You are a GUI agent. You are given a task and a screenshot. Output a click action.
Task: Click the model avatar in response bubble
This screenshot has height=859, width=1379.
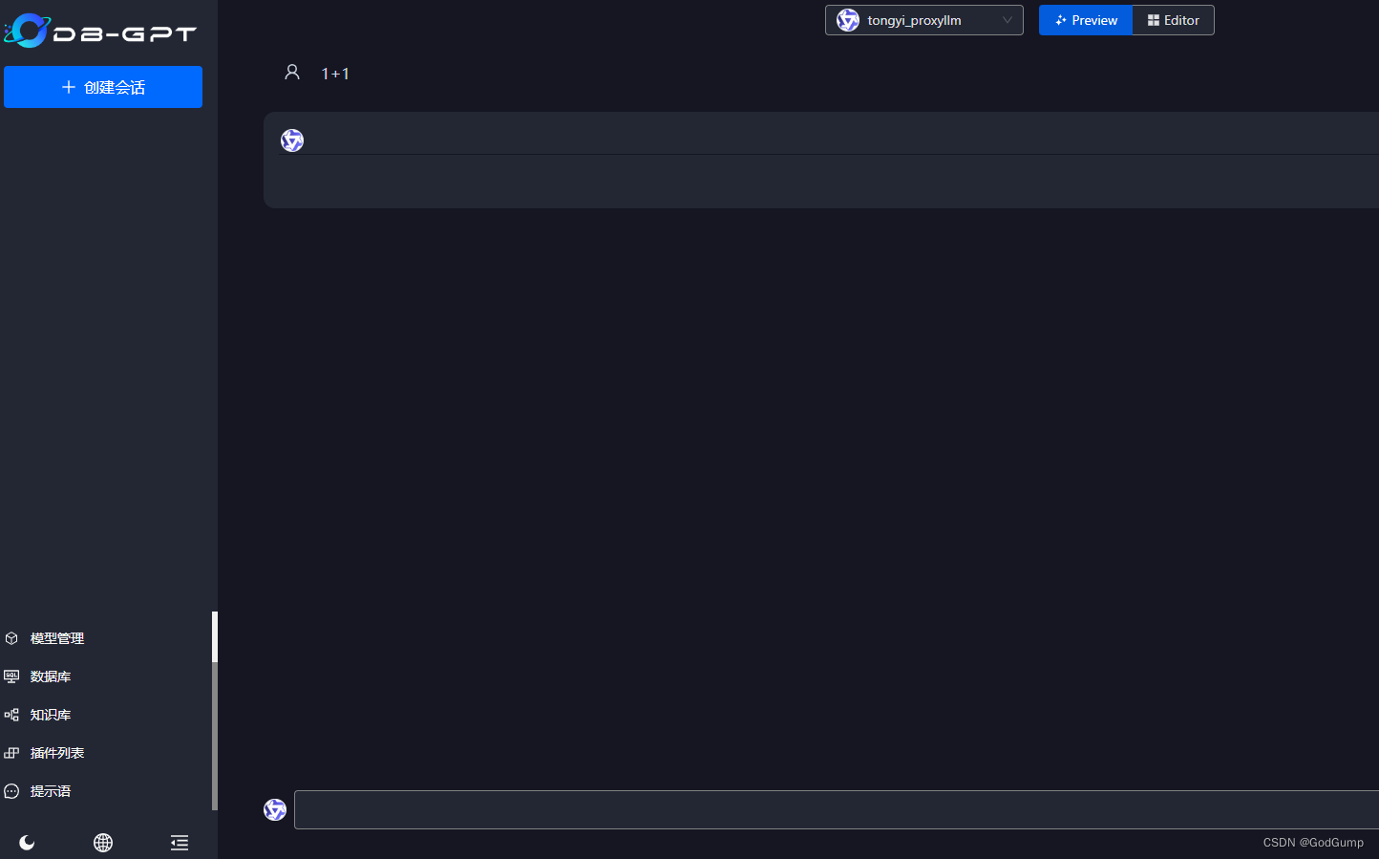pos(292,140)
